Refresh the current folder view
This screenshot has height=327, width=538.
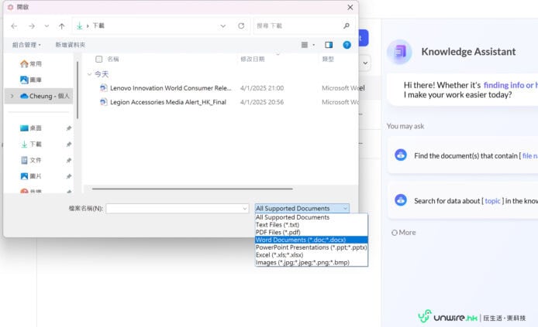point(241,26)
